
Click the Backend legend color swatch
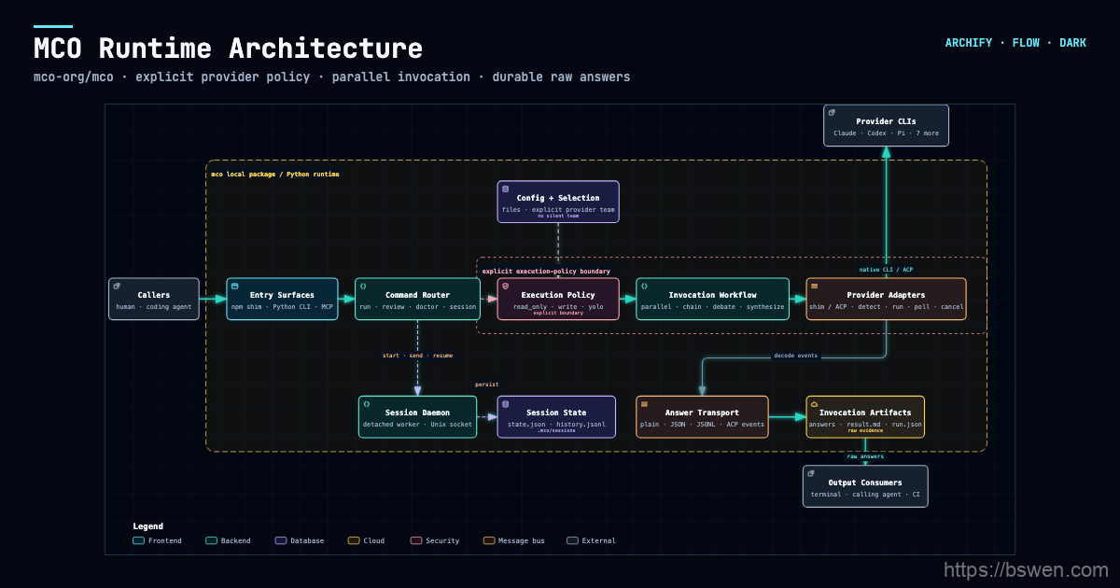pos(211,540)
